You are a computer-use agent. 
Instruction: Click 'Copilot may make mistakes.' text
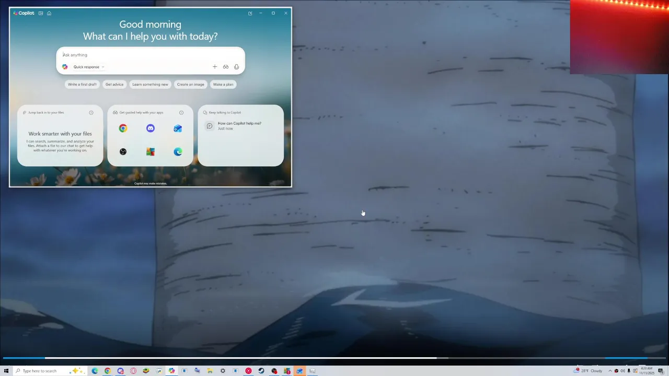point(151,183)
